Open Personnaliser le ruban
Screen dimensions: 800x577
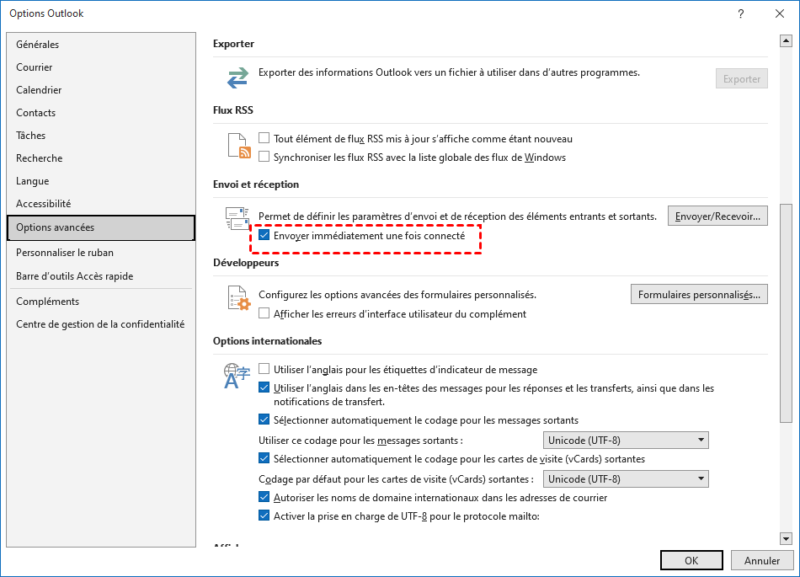point(101,253)
